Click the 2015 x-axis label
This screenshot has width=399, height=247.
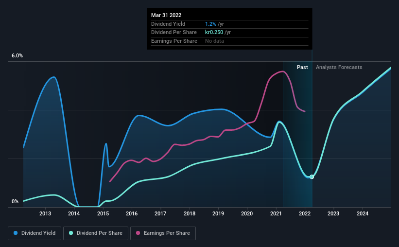click(x=103, y=213)
